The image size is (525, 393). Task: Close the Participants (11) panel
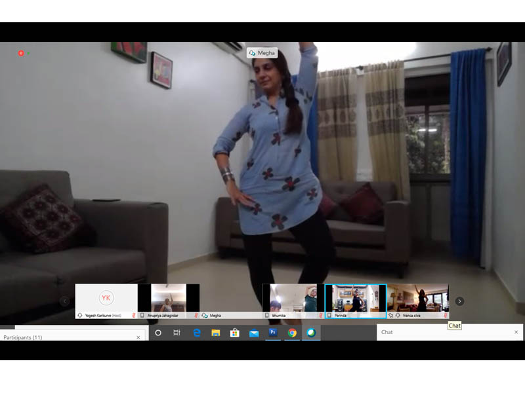[138, 337]
